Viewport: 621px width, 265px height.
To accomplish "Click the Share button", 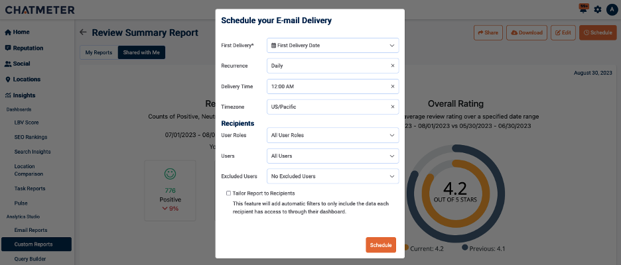I will pos(488,32).
